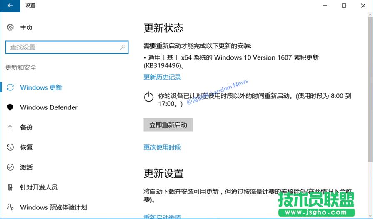Close the 设置 window
The image size is (373, 219).
pyautogui.click(x=363, y=5)
